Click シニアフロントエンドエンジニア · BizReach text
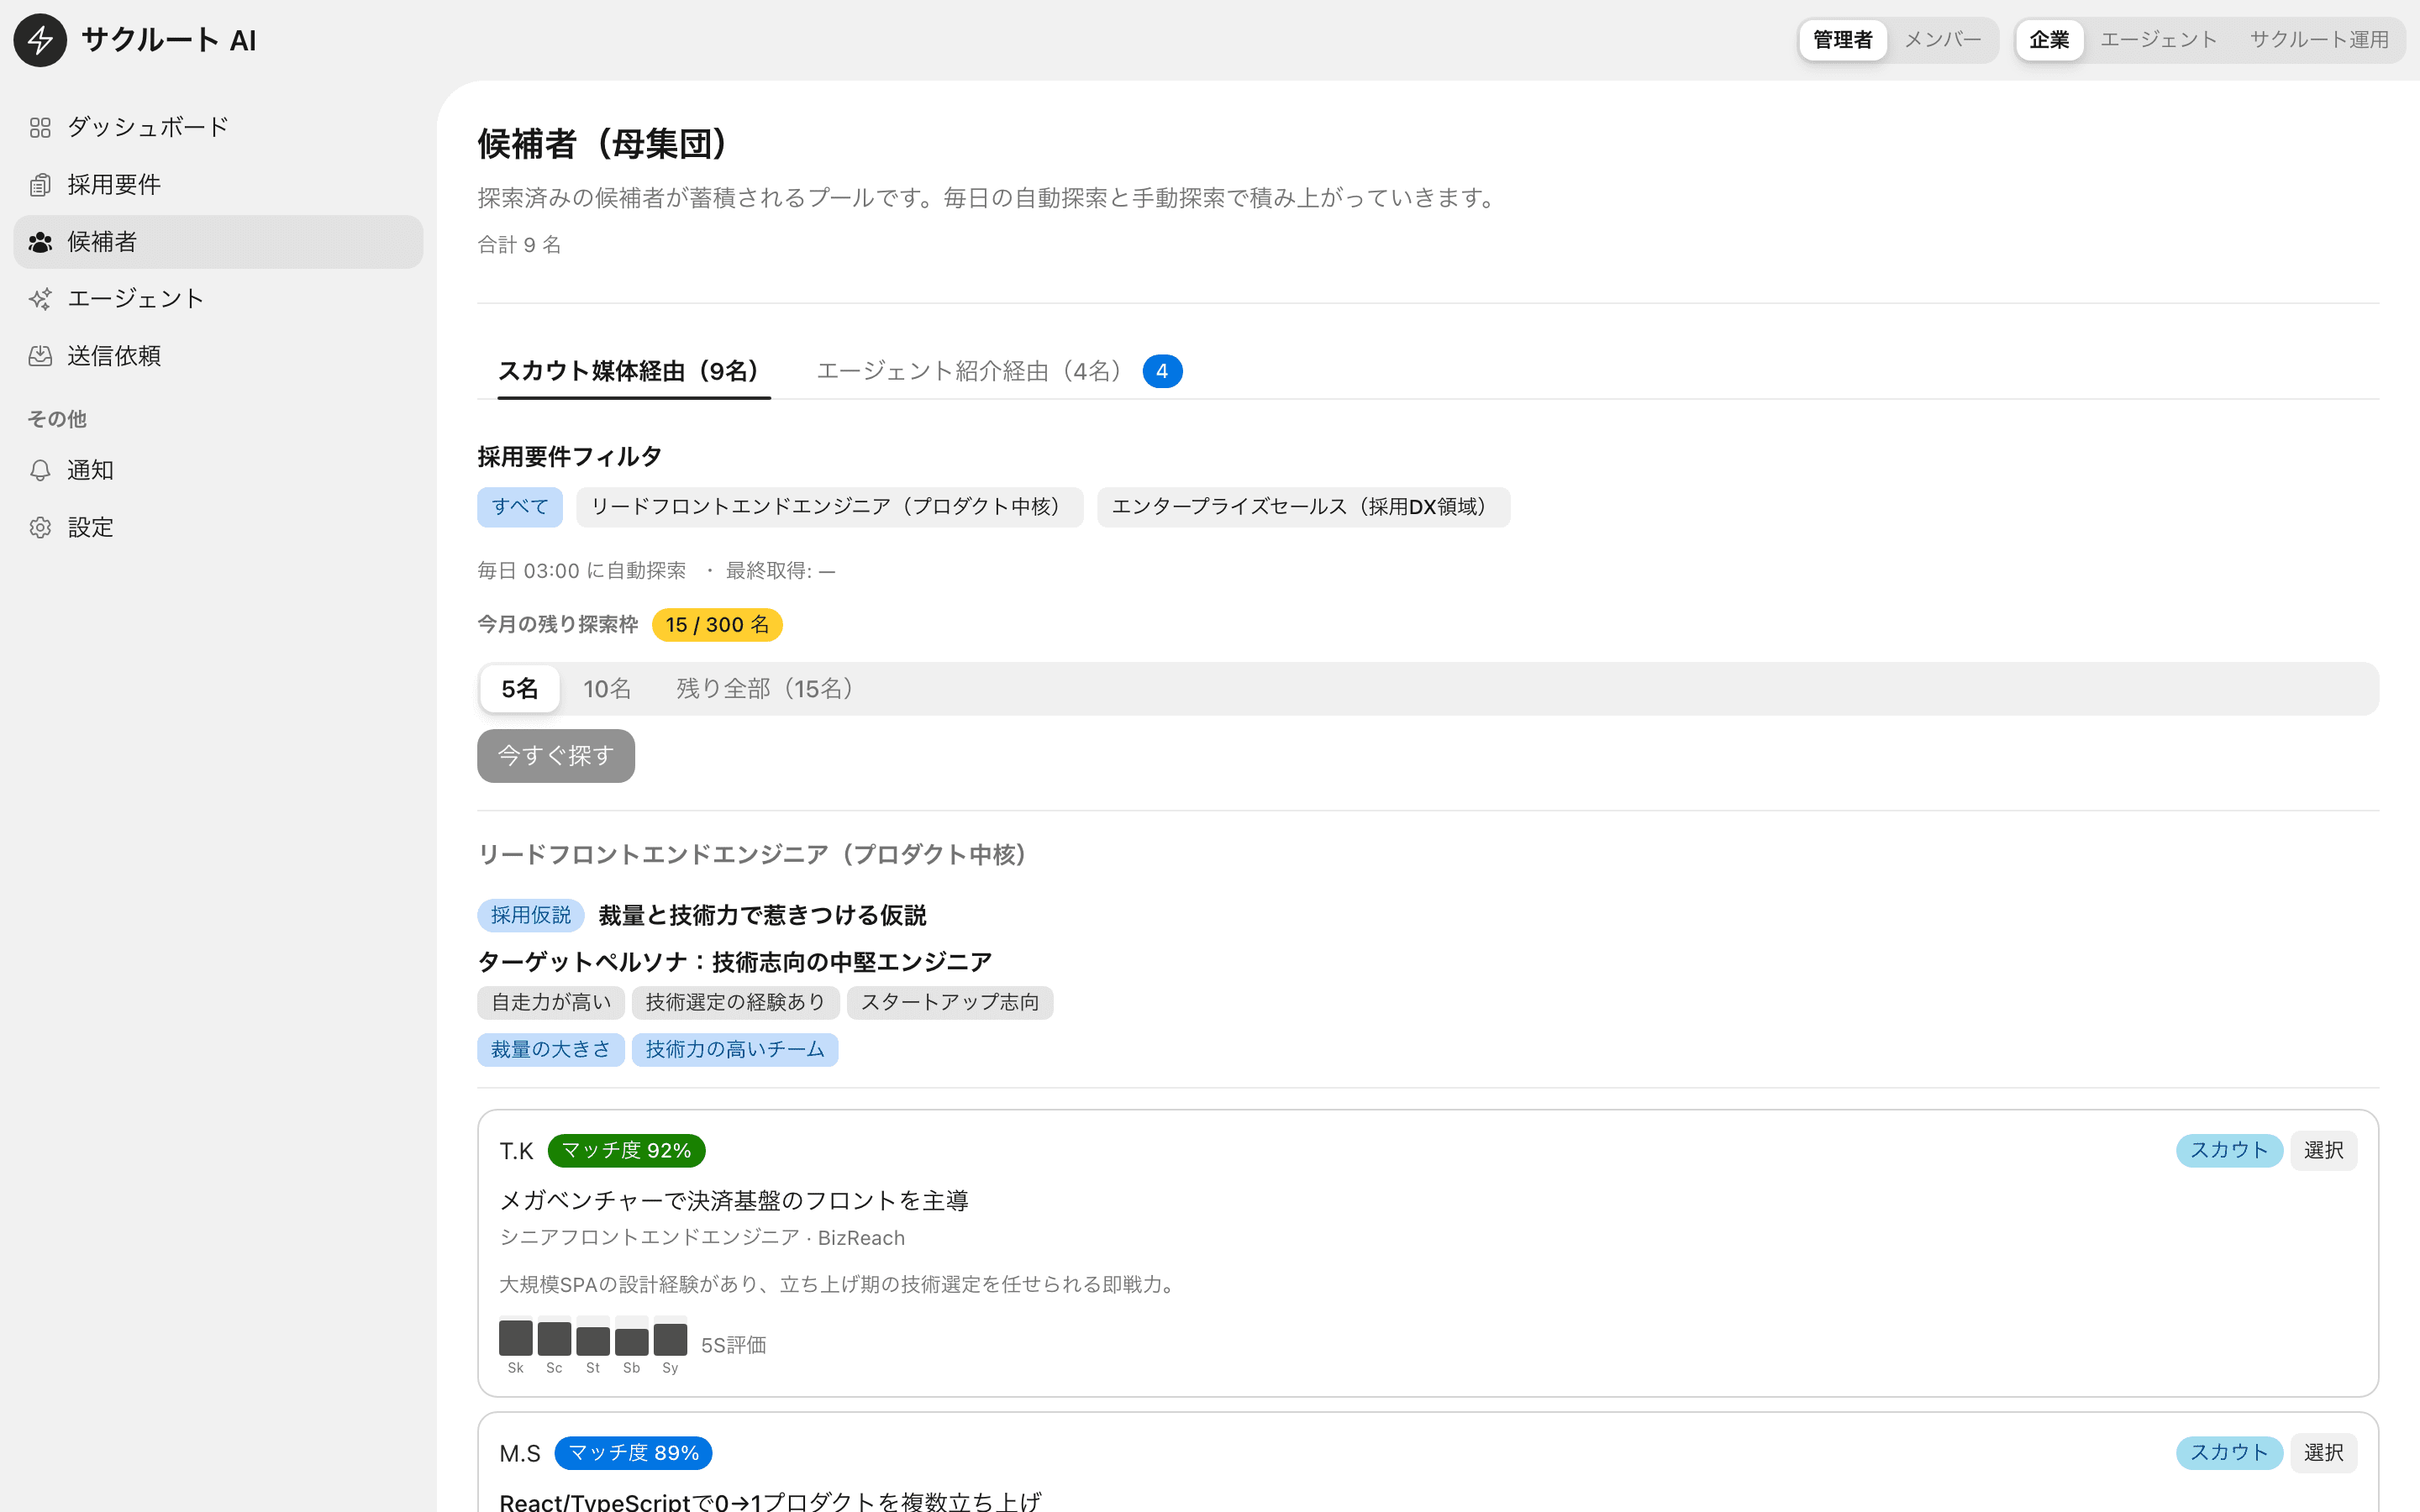Image resolution: width=2420 pixels, height=1512 pixels. (702, 1238)
